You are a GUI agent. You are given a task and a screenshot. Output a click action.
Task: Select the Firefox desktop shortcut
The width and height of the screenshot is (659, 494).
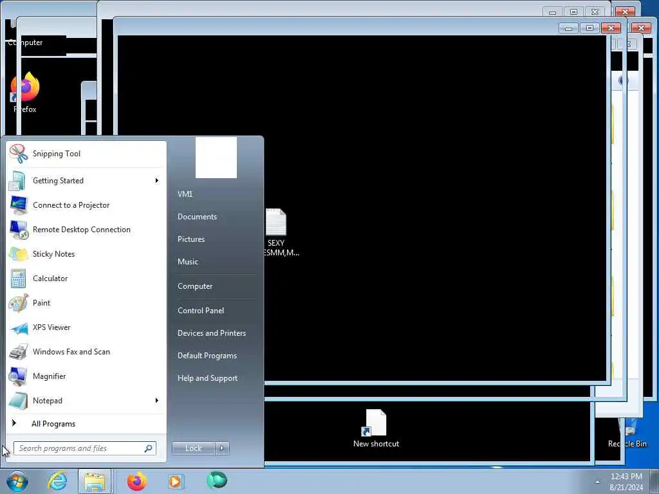pyautogui.click(x=25, y=93)
